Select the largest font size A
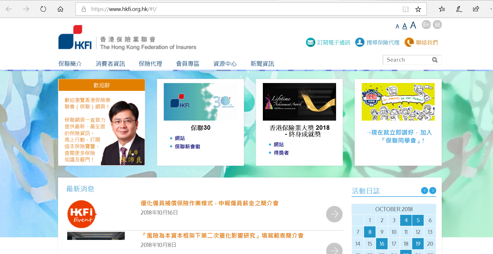Viewport: 493px width, 254px height. [x=413, y=26]
